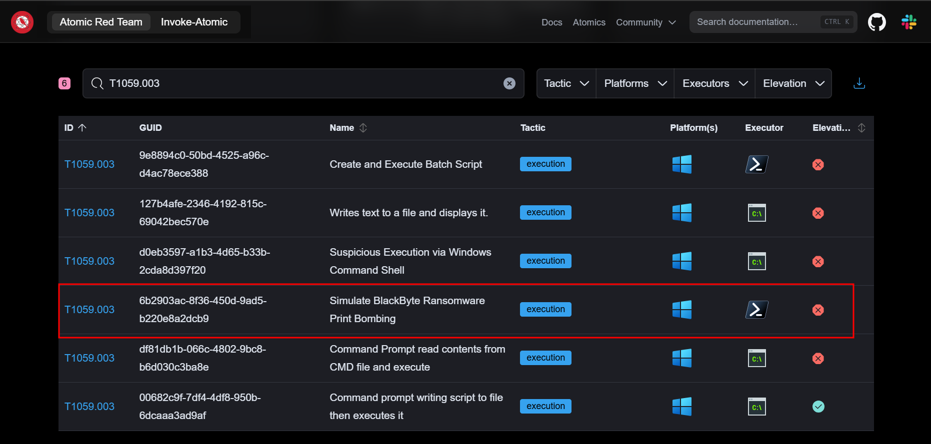Click command prompt icon in read contents from CMD row

(x=756, y=358)
